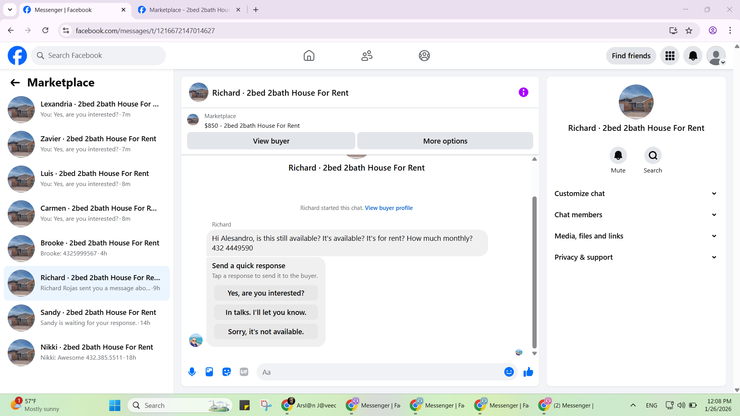Reload the page in browser toolbar
The height and width of the screenshot is (416, 740).
click(x=45, y=30)
